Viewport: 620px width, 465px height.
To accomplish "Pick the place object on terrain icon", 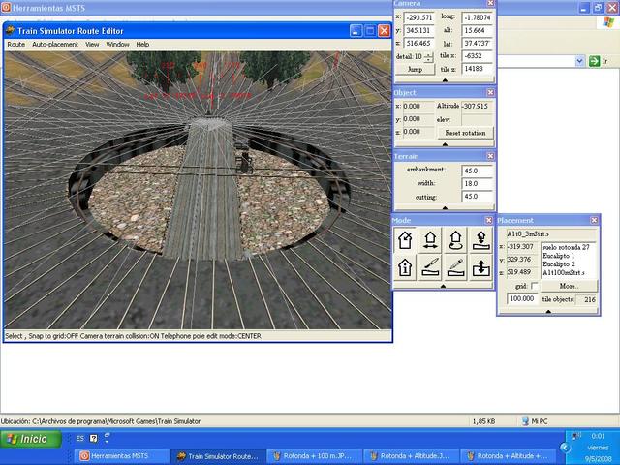I will point(480,239).
